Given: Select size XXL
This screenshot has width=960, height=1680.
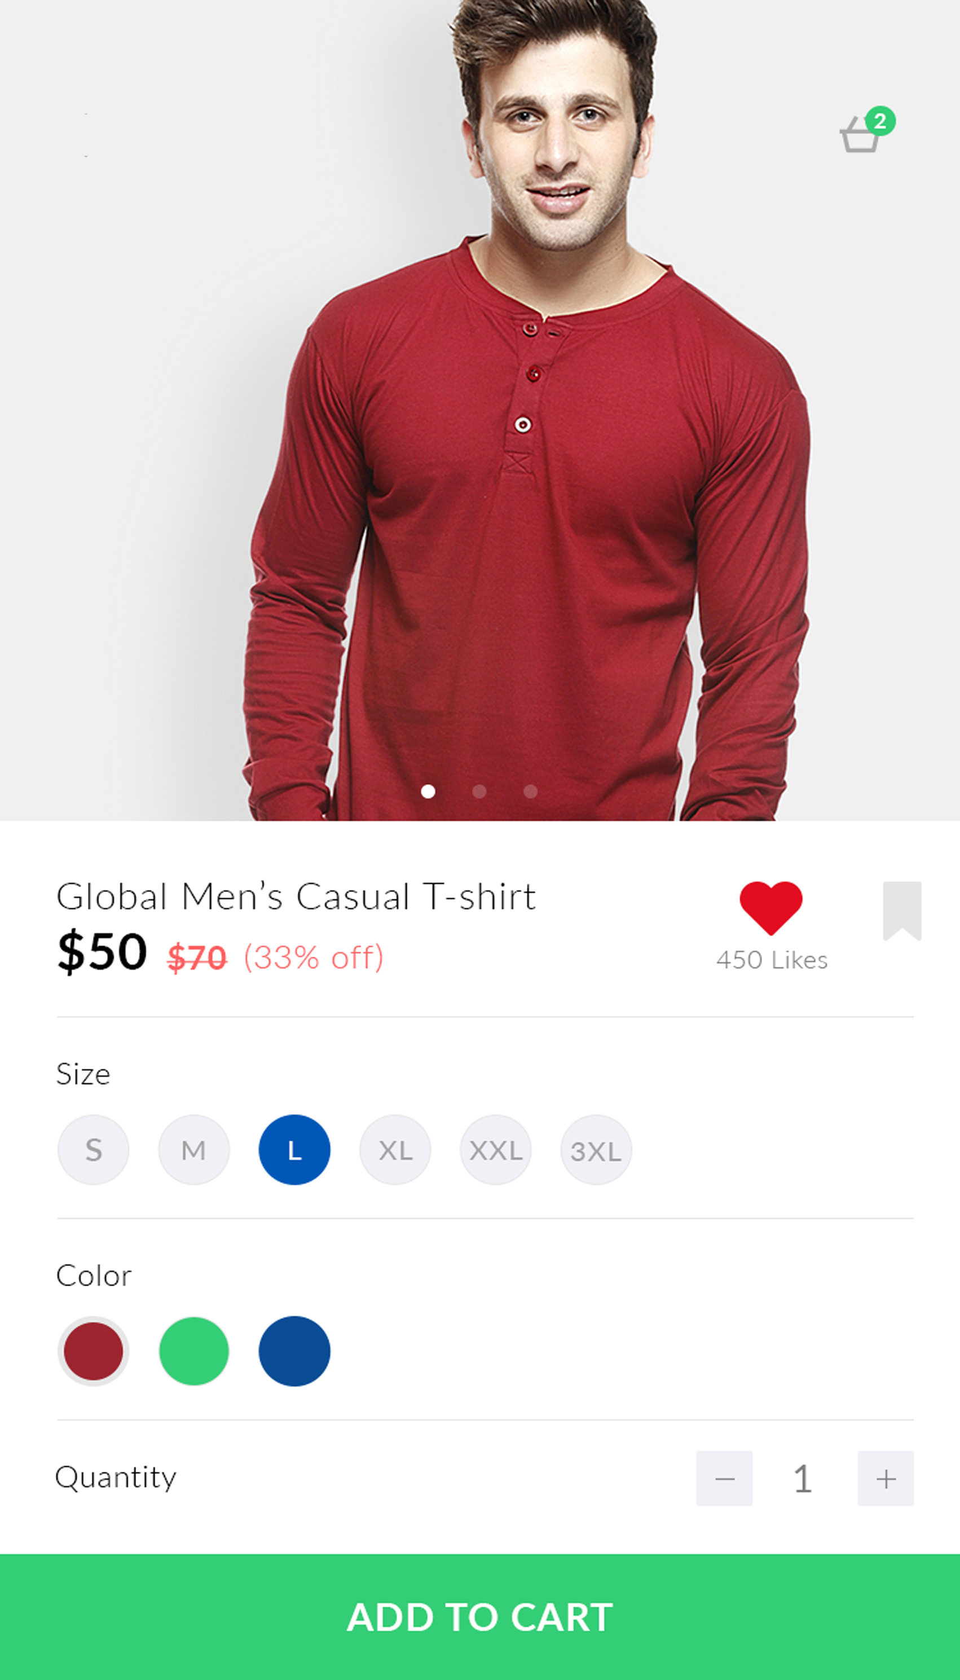Looking at the screenshot, I should (x=496, y=1150).
